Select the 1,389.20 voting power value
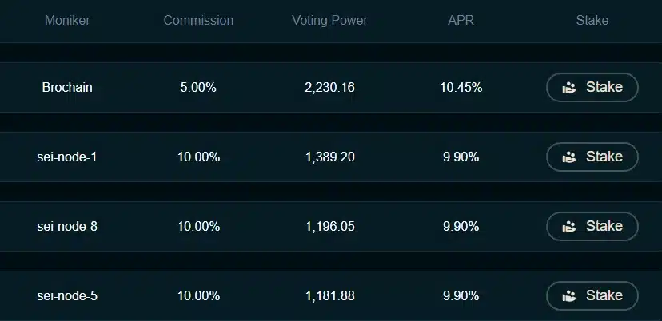 329,157
